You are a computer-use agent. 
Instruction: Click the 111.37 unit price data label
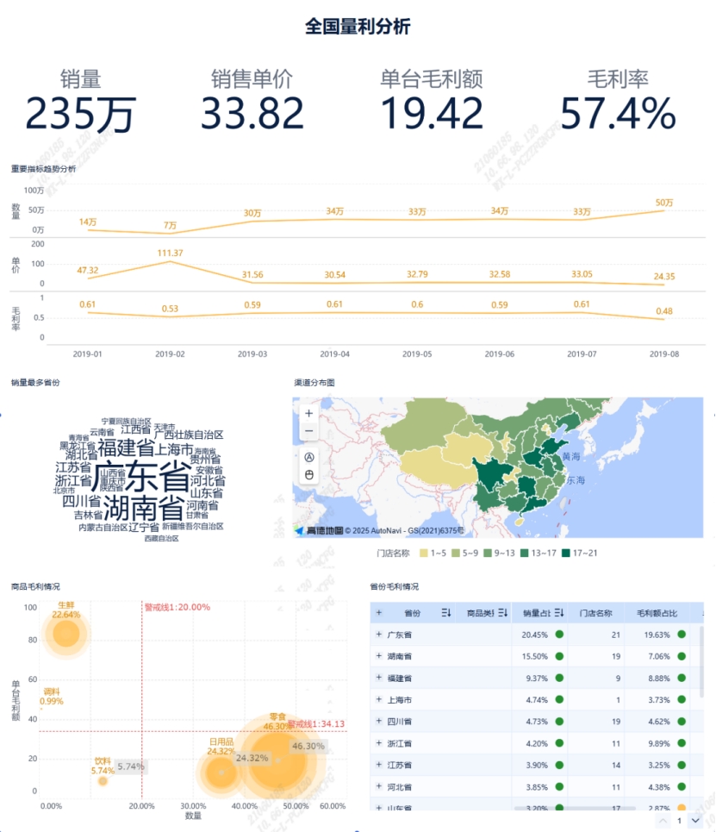tap(170, 253)
